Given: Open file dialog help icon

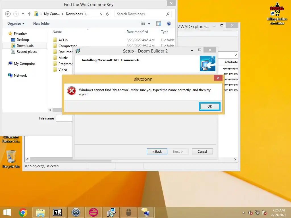Looking at the screenshot, I should point(169,24).
